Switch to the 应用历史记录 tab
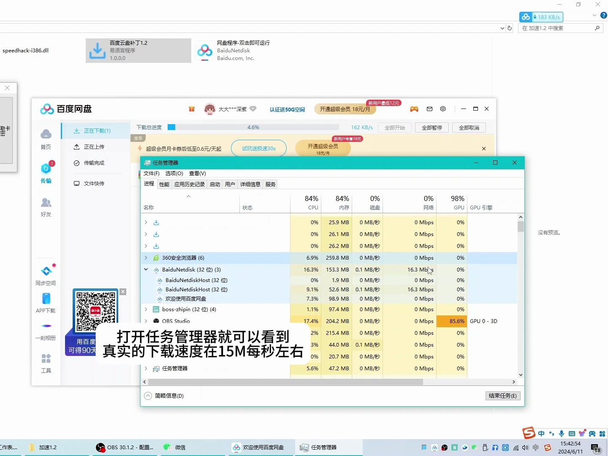The height and width of the screenshot is (456, 608). [x=190, y=185]
